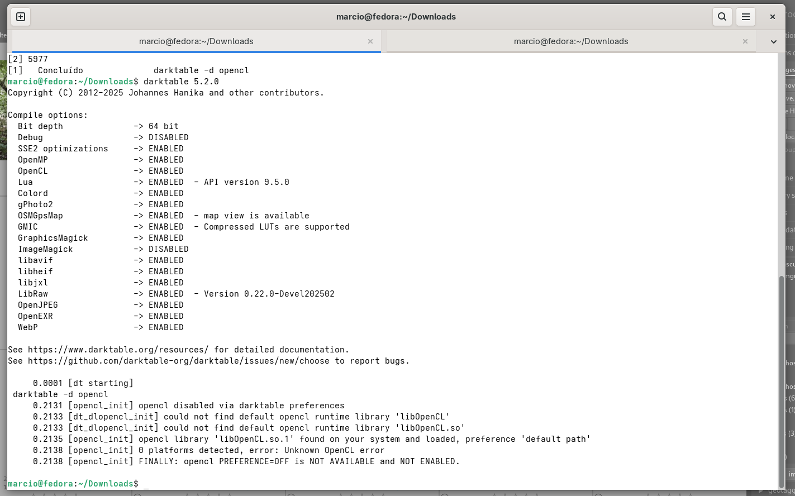Click the 'Debug -> DISABLED' line
The width and height of the screenshot is (795, 496).
[x=103, y=137]
